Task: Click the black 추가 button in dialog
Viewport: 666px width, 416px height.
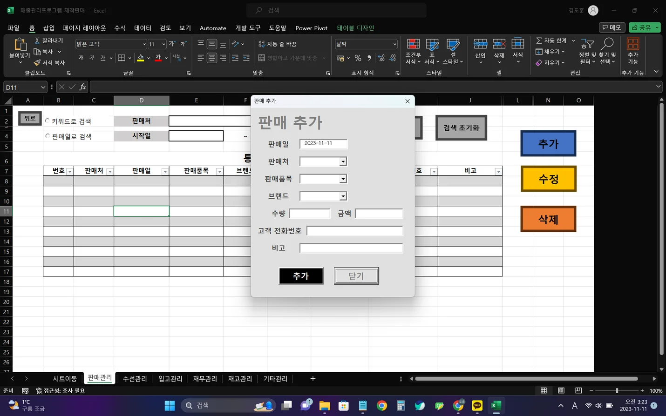Action: 301,276
